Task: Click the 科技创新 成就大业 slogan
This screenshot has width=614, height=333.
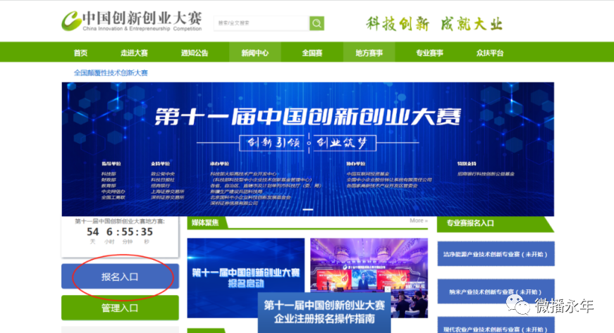Action: tap(434, 24)
